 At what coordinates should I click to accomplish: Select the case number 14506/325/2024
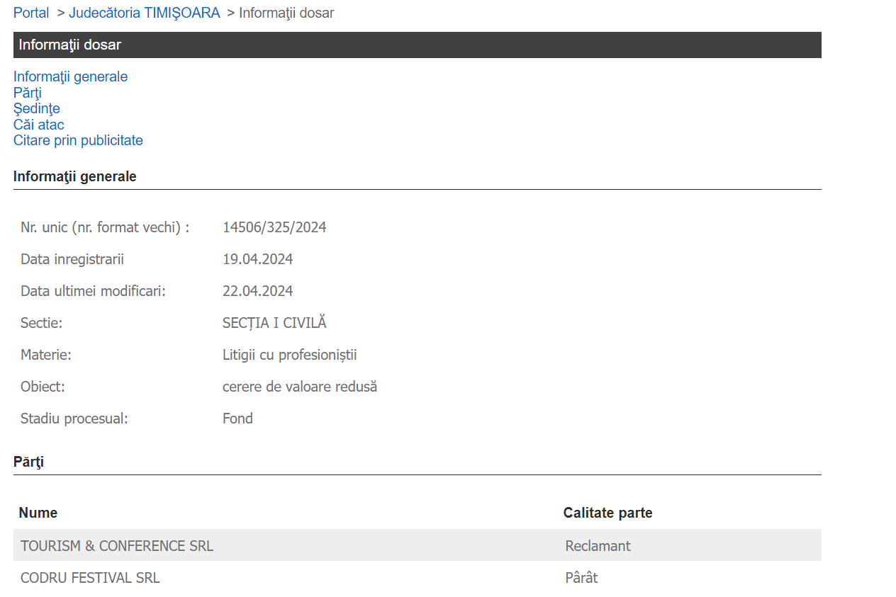(274, 227)
